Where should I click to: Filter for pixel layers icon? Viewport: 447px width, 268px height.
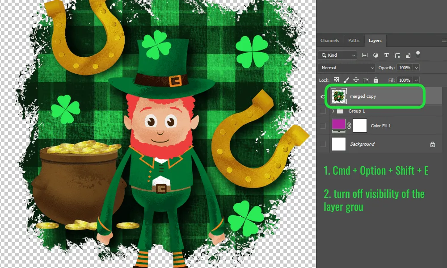[x=365, y=55]
